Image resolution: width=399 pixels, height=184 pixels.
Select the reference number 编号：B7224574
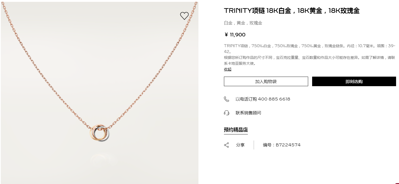point(282,145)
